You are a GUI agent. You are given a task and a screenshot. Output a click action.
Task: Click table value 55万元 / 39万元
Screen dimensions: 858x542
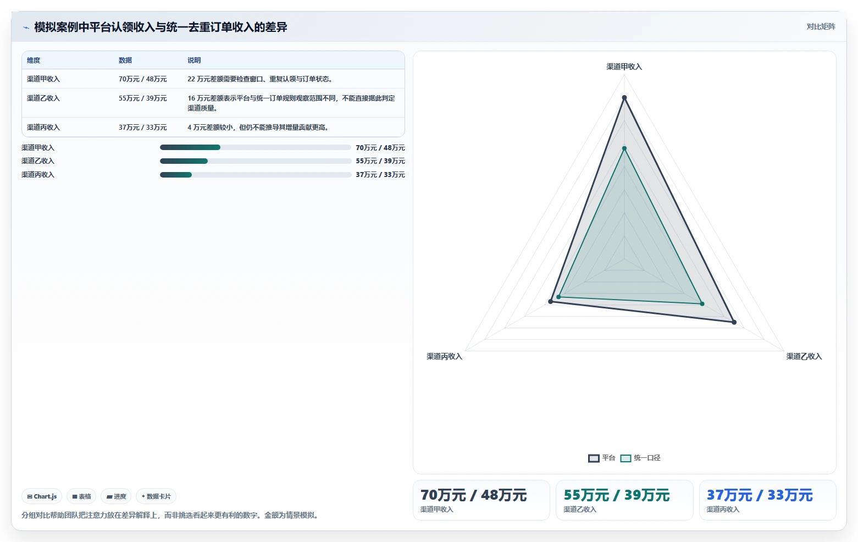click(x=143, y=98)
